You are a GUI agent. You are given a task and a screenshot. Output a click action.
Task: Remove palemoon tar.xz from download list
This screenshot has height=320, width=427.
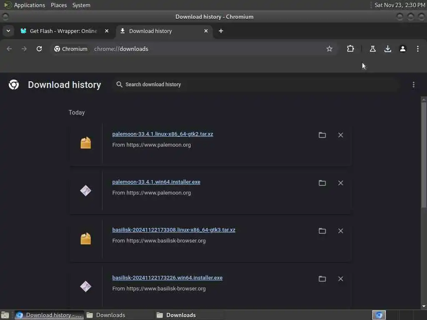pyautogui.click(x=340, y=135)
